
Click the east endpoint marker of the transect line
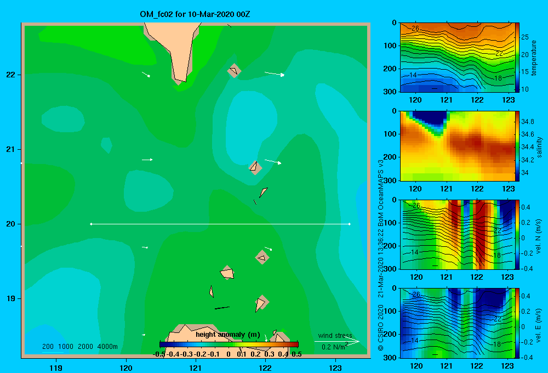pyautogui.click(x=350, y=224)
